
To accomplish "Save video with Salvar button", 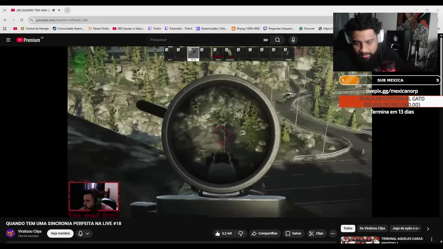I will tap(293, 233).
